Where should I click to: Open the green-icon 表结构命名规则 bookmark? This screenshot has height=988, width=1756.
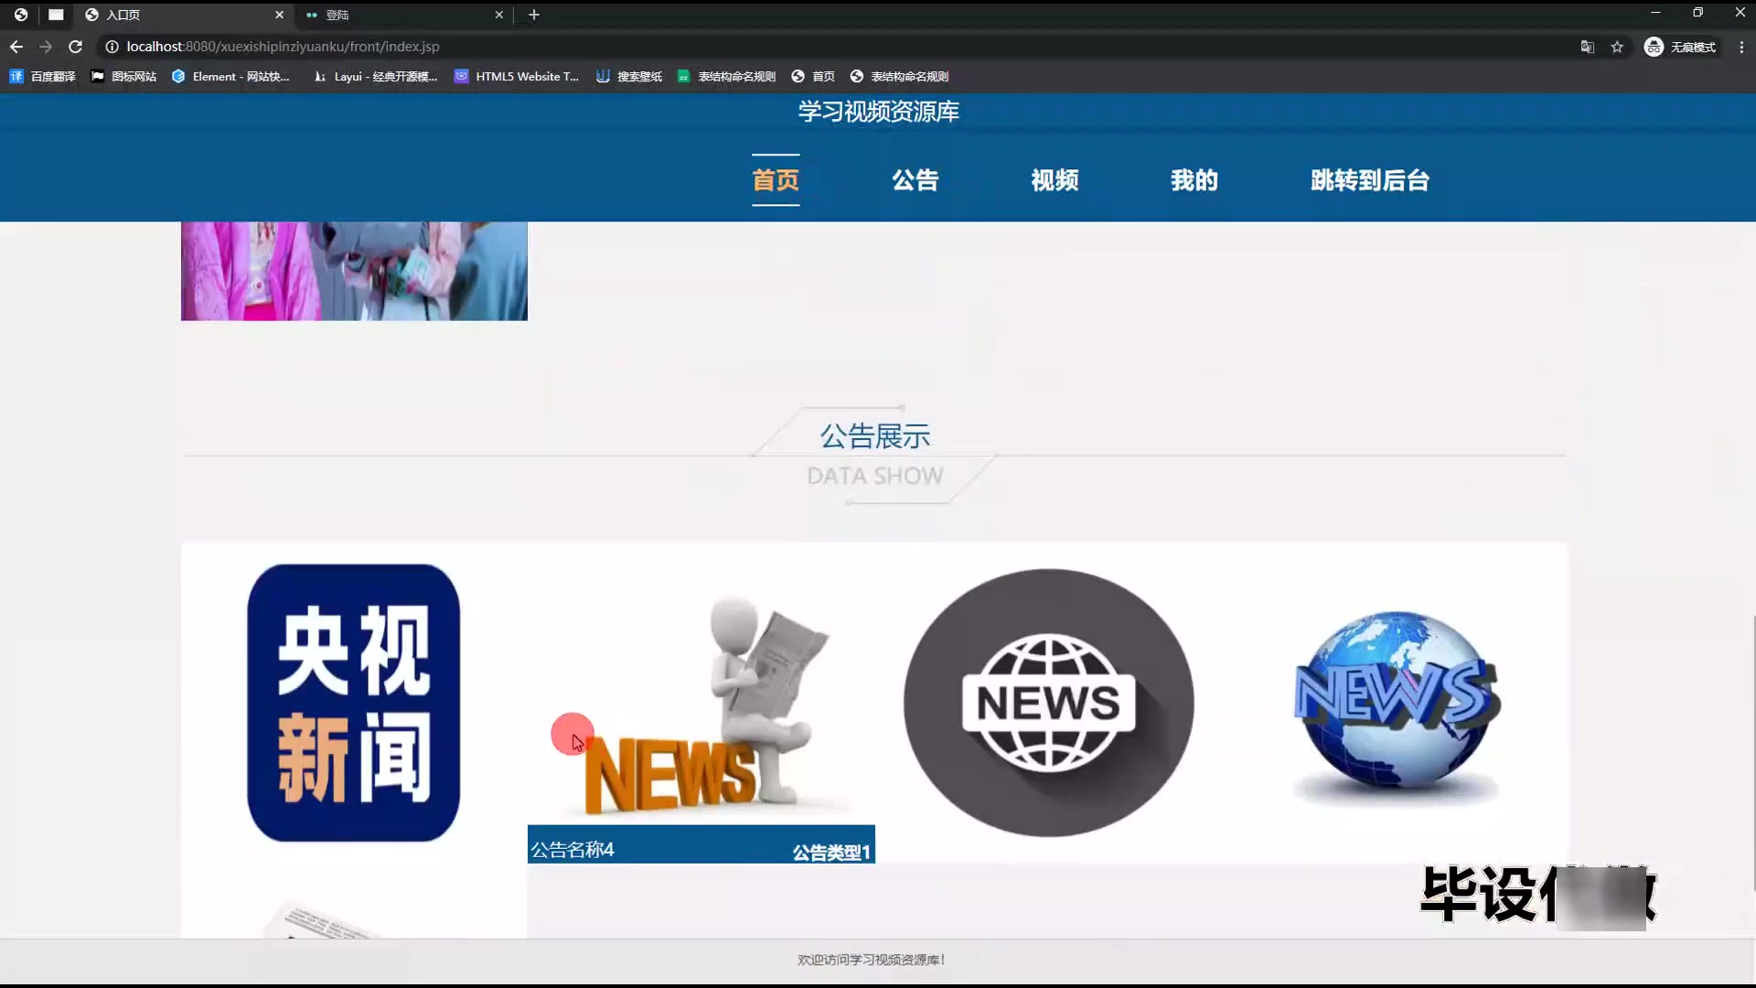727,77
